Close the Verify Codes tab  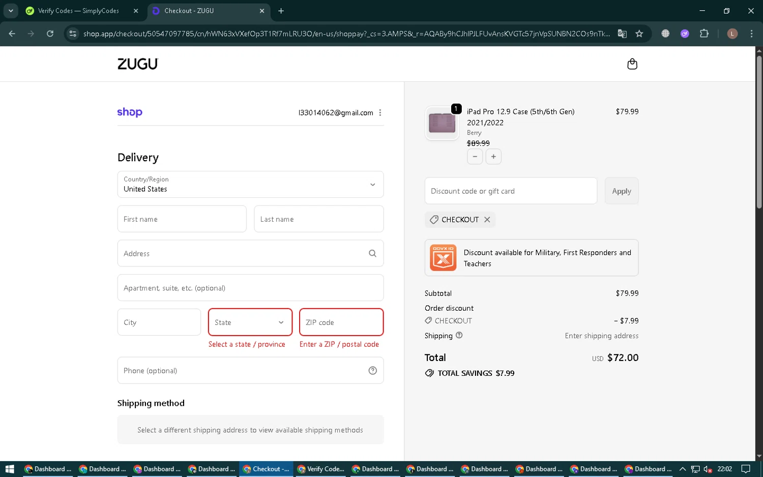point(136,11)
